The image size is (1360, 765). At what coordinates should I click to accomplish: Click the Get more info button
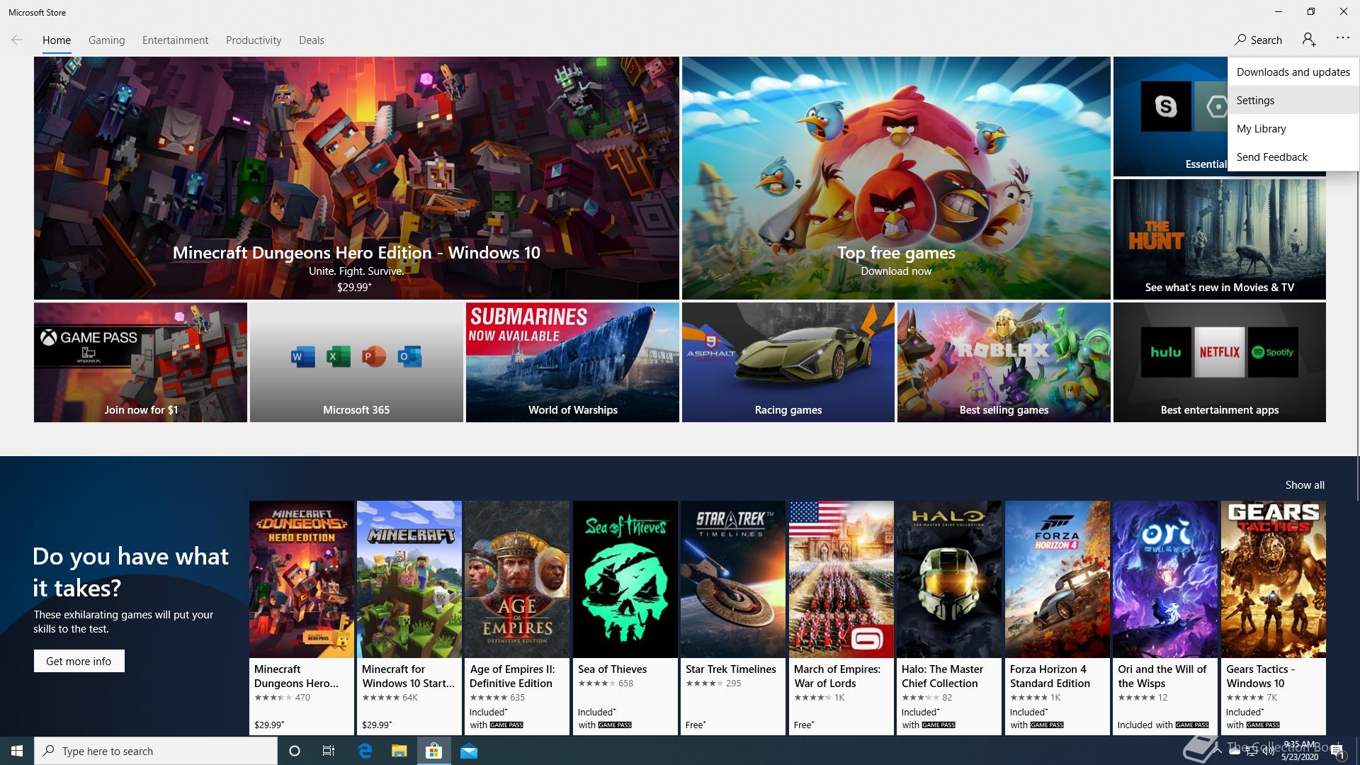[x=79, y=661]
